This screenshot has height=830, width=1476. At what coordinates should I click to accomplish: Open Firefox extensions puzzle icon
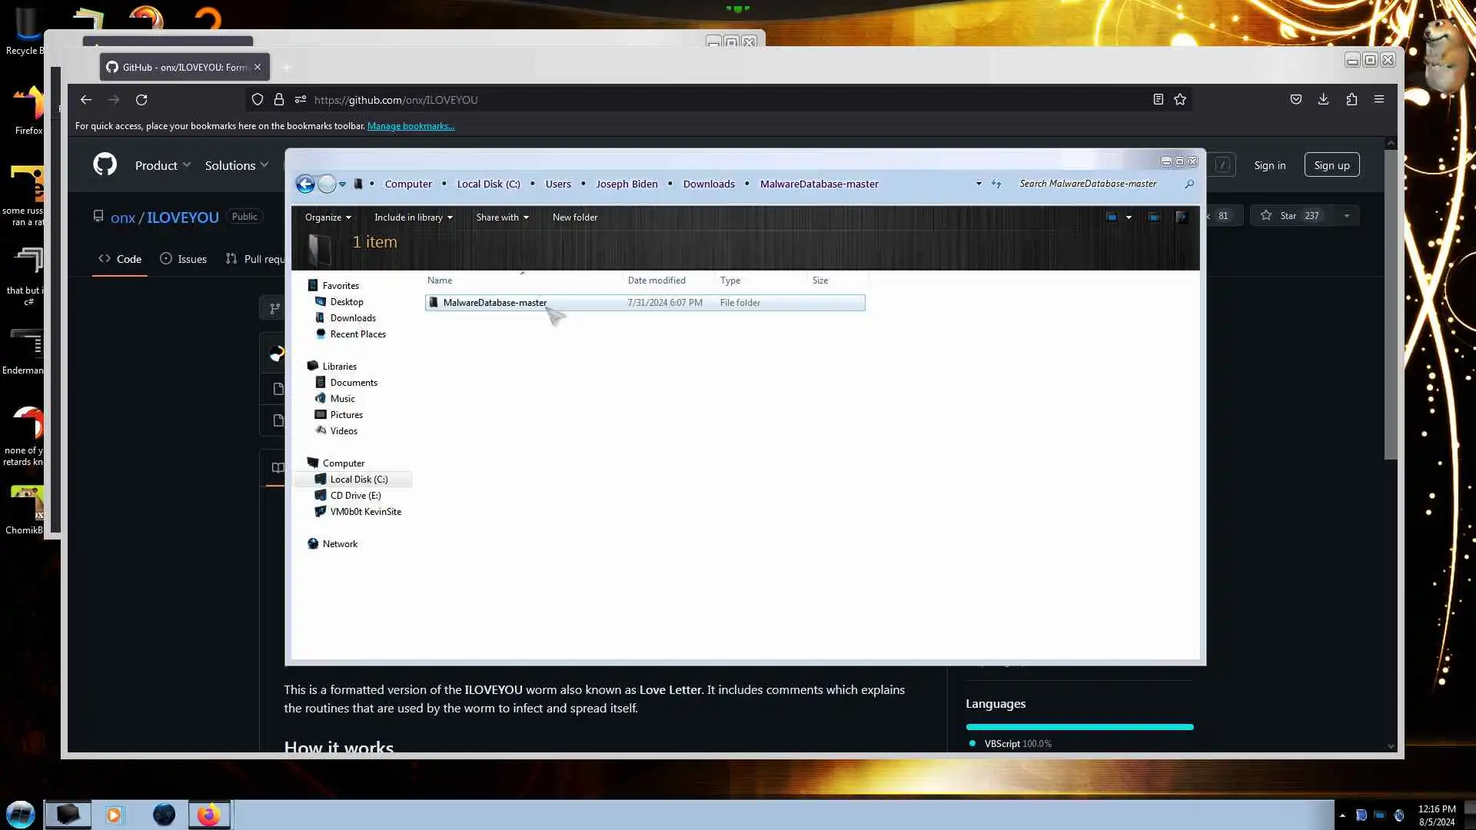tap(1351, 100)
